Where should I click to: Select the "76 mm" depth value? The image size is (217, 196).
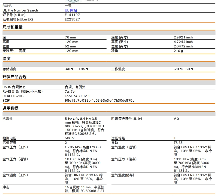click(70, 37)
